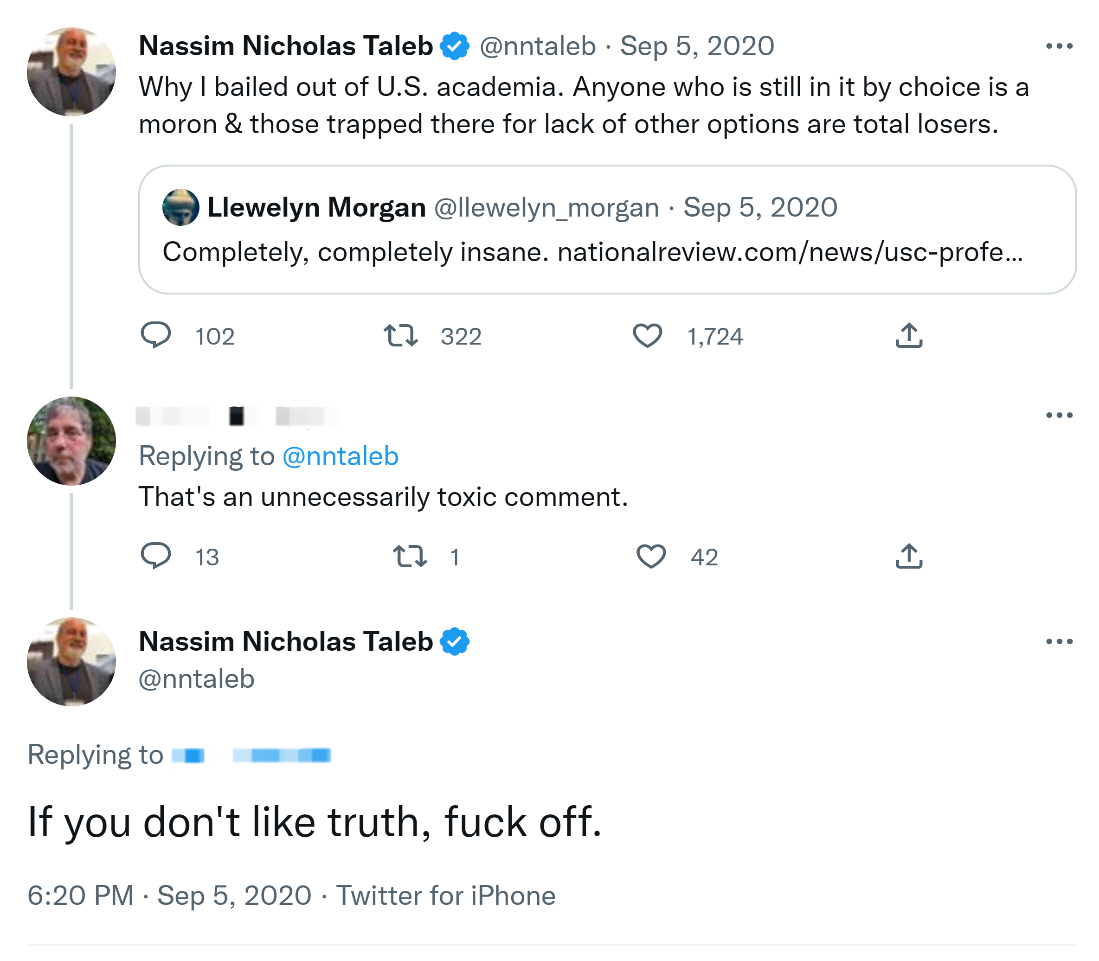Share the first tweet via share icon
The width and height of the screenshot is (1099, 961).
click(909, 336)
